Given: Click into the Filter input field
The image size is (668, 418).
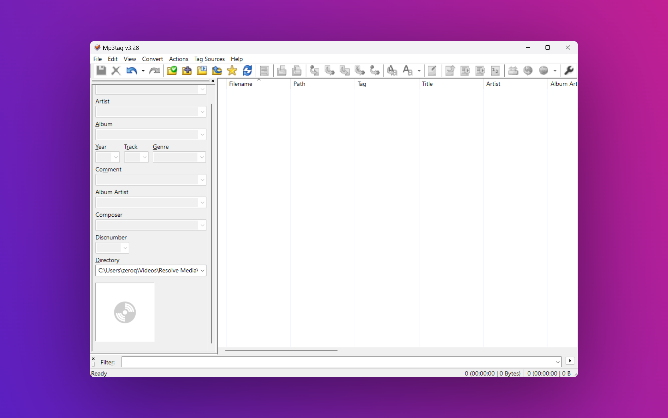Looking at the screenshot, I should pyautogui.click(x=338, y=362).
